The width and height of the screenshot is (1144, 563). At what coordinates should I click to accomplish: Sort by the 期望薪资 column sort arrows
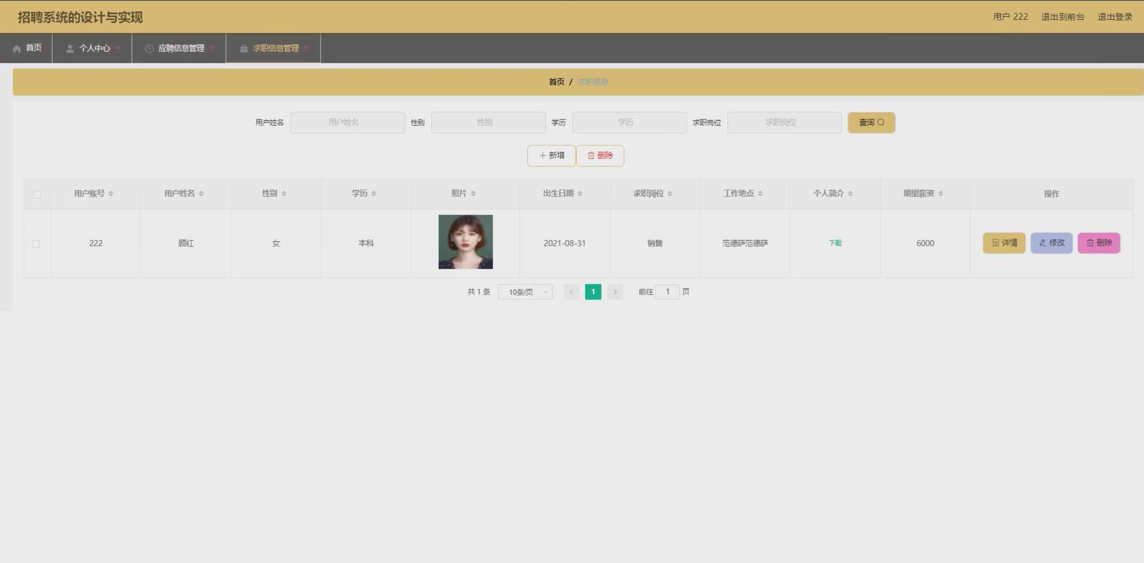click(940, 194)
